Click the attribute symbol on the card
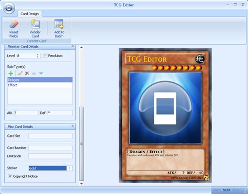This screenshot has width=248, height=194. pyautogui.click(x=200, y=59)
